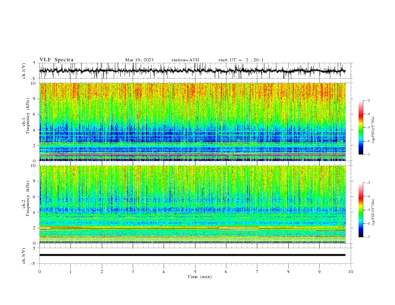Click the ch.1 spectrogram color bar
The image size is (395, 305).
click(x=361, y=128)
